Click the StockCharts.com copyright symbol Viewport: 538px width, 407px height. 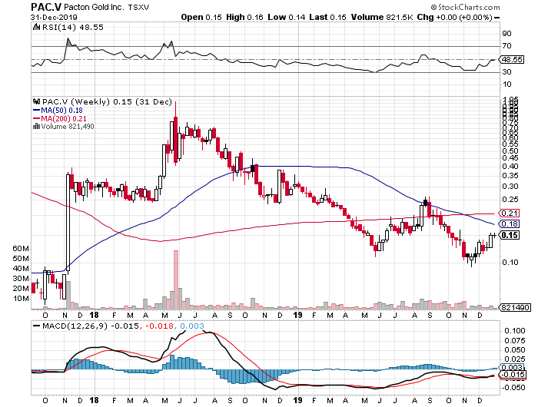[x=433, y=7]
